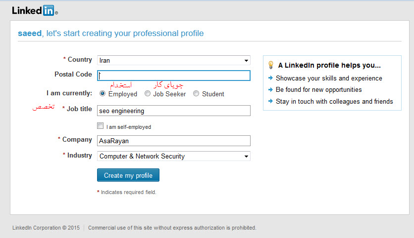Viewport: 414px width, 238px height.
Task: Pick the Student radio button
Action: point(196,93)
